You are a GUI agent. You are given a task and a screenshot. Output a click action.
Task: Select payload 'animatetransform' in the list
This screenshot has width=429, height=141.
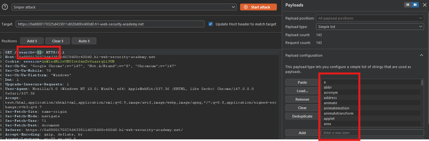(x=371, y=113)
